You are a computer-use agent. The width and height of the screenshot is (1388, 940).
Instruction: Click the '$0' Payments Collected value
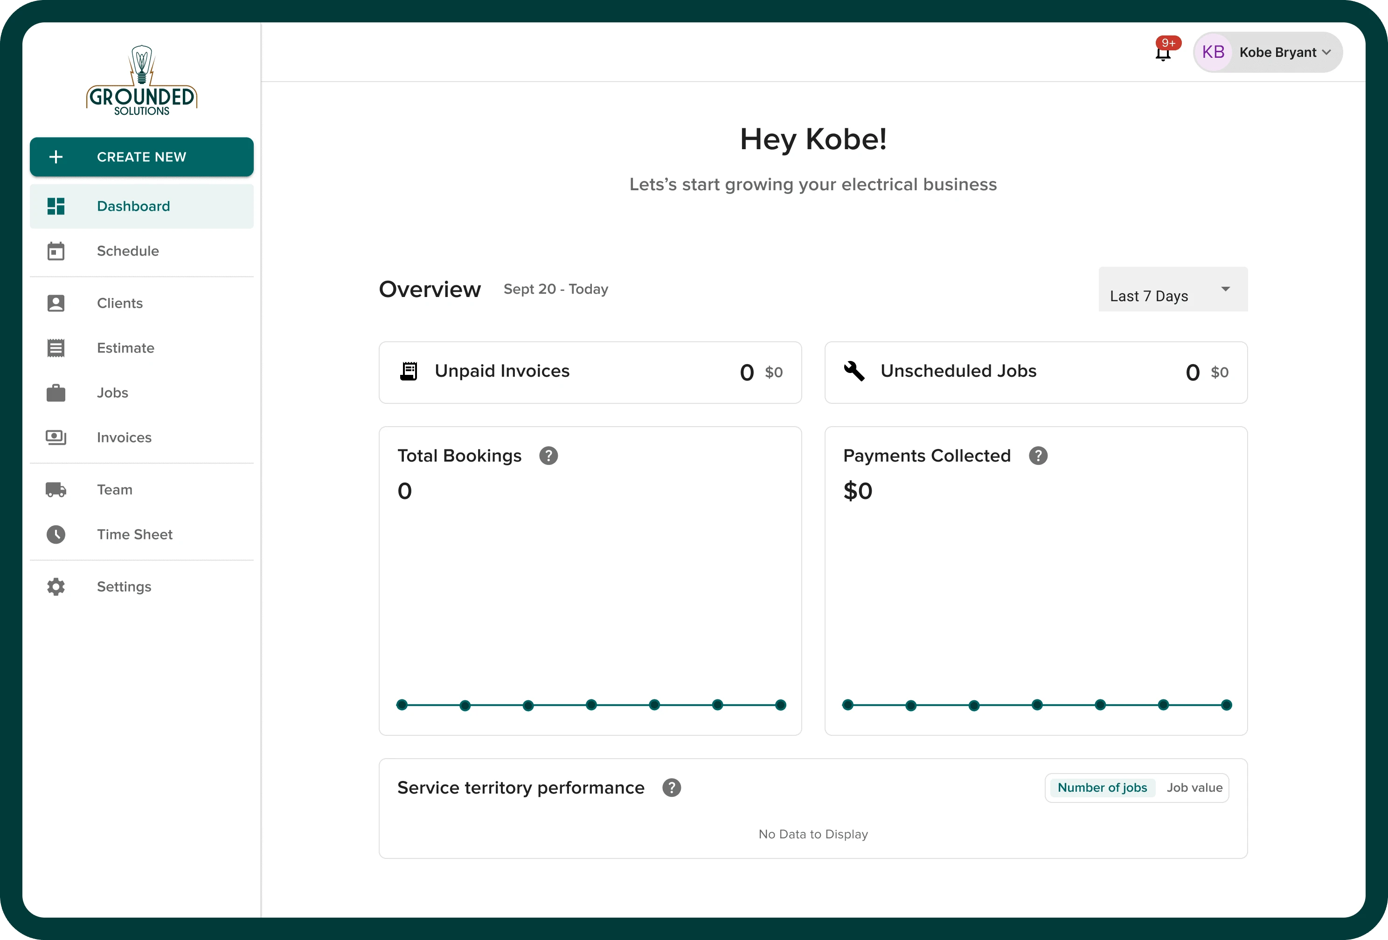[x=858, y=491]
